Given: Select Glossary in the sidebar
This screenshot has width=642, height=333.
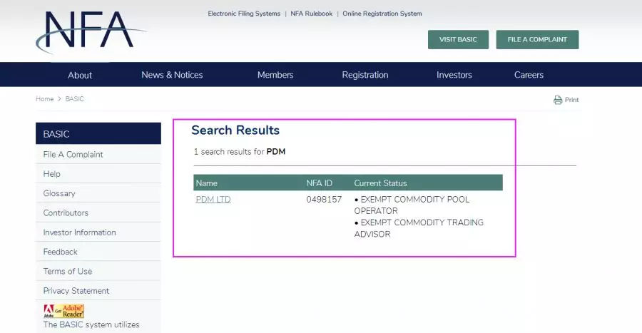Looking at the screenshot, I should 59,193.
